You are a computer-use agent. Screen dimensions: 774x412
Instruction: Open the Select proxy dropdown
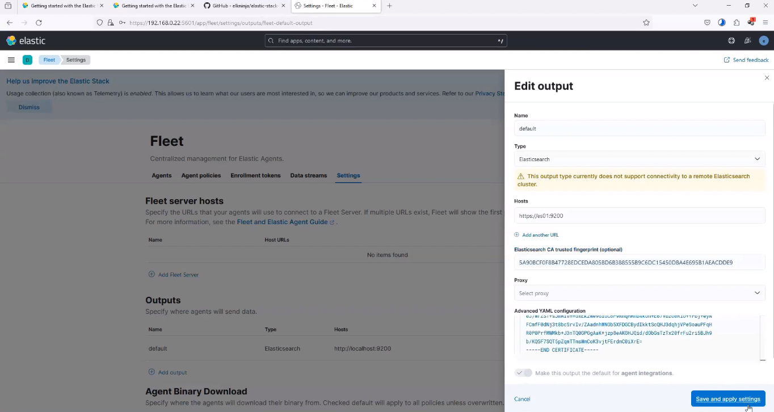pyautogui.click(x=640, y=293)
